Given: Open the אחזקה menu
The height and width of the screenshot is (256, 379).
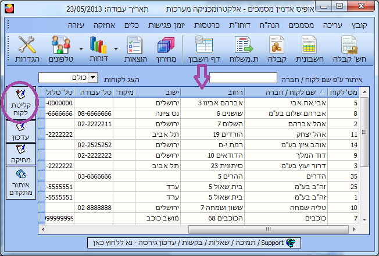Looking at the screenshot, I should [104, 25].
